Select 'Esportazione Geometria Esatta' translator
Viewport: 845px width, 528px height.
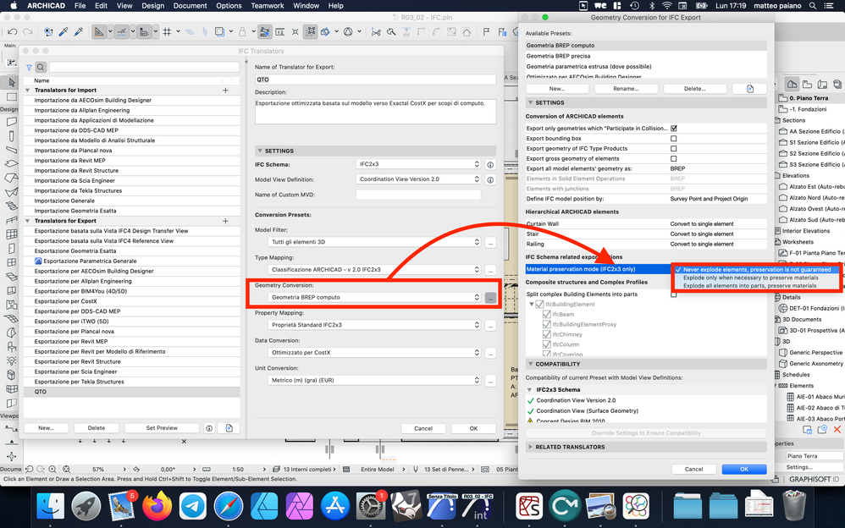(132, 251)
